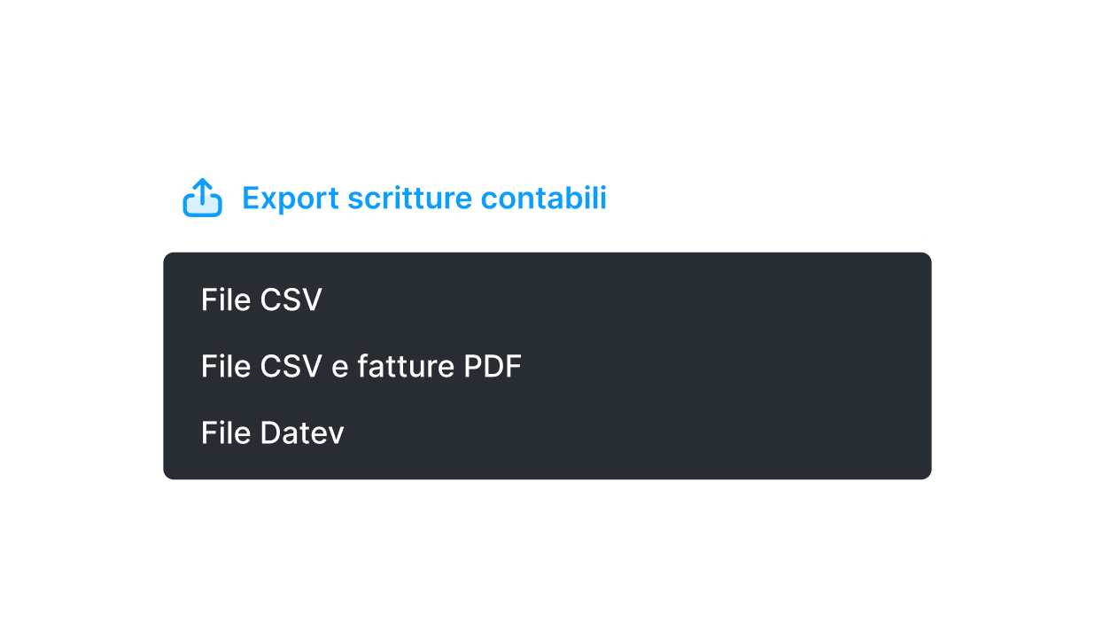Image resolution: width=1095 pixels, height=638 pixels.
Task: Select the File CSV option
Action: pyautogui.click(x=547, y=300)
